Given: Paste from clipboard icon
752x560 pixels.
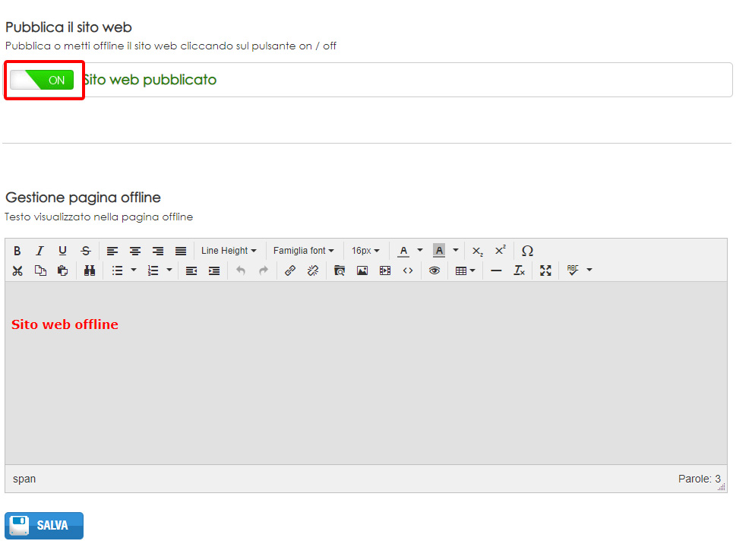Looking at the screenshot, I should [63, 271].
